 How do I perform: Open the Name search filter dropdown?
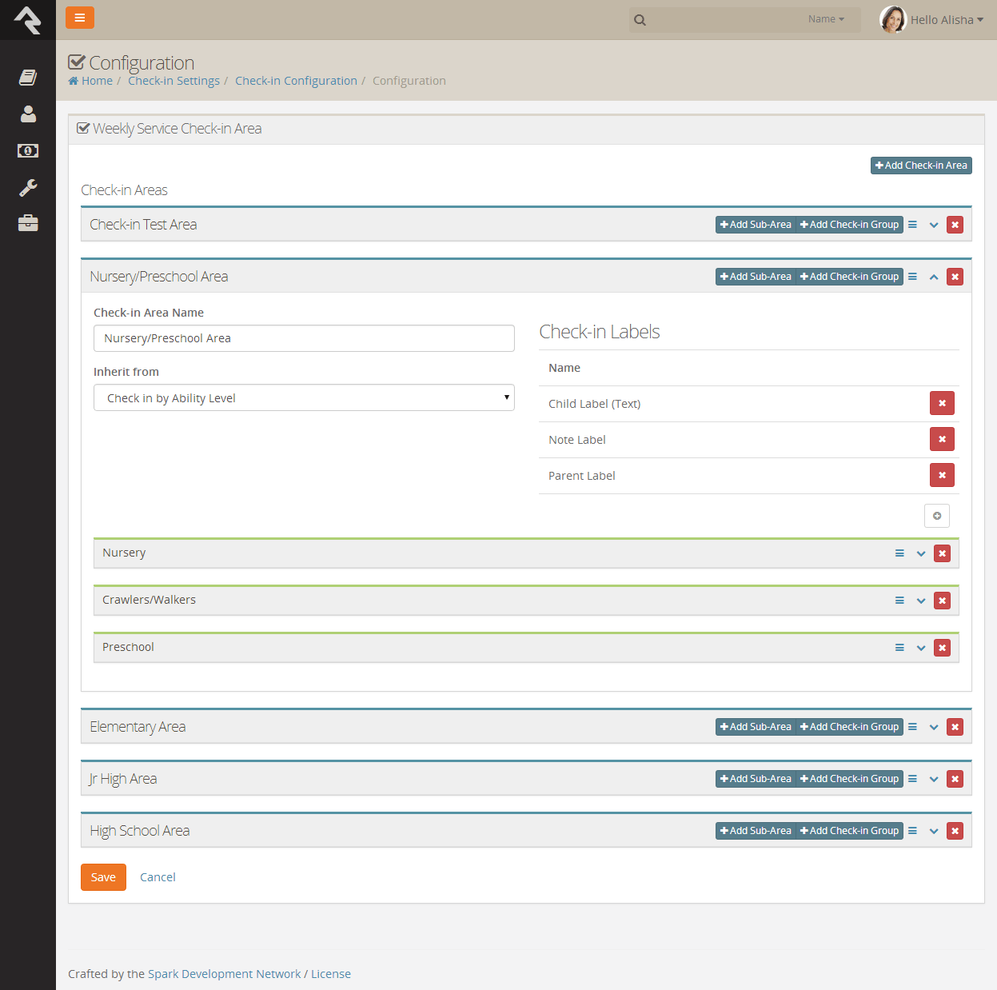click(x=826, y=19)
